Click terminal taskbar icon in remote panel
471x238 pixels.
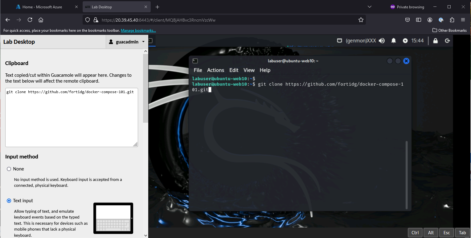pyautogui.click(x=150, y=40)
